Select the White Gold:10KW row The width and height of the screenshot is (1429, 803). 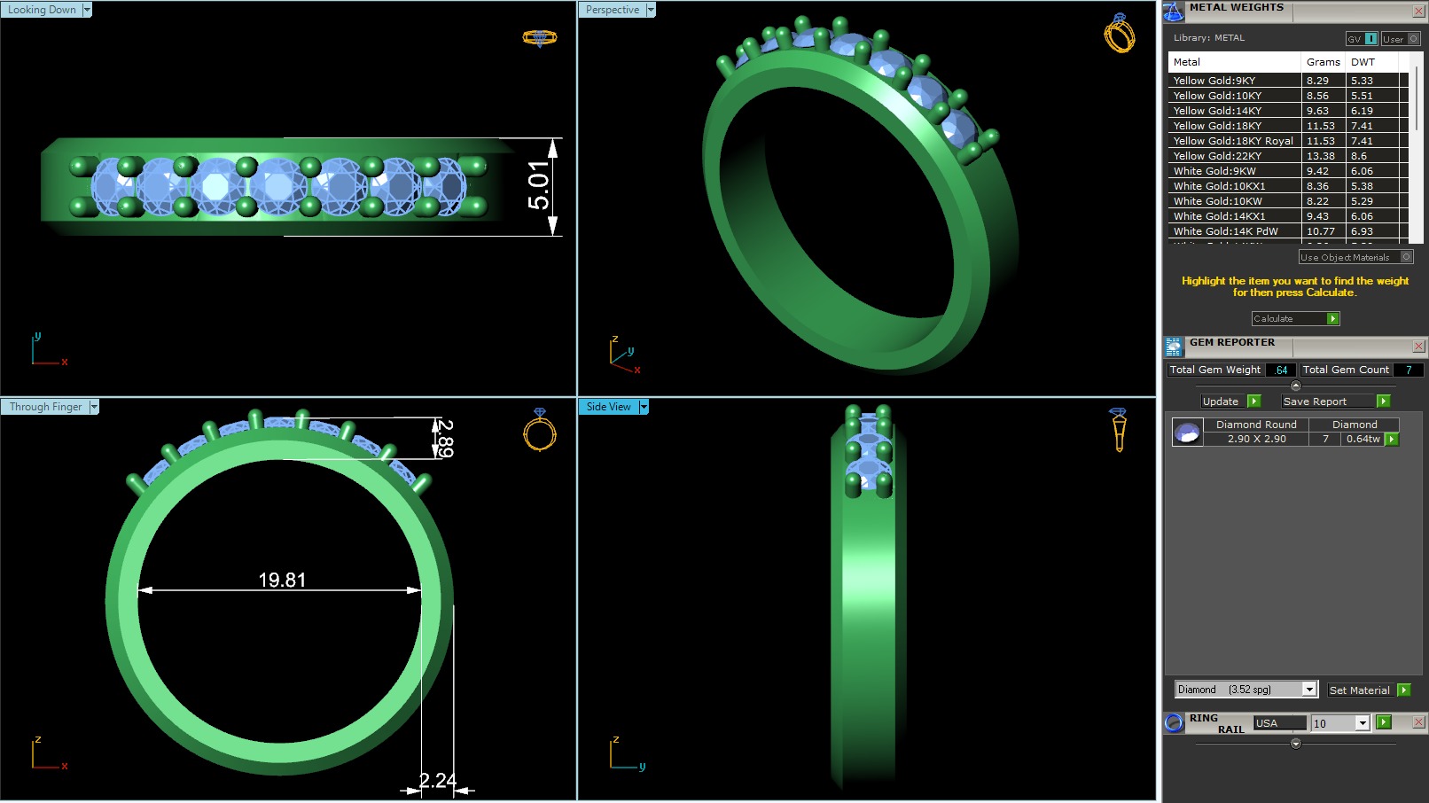click(1288, 201)
